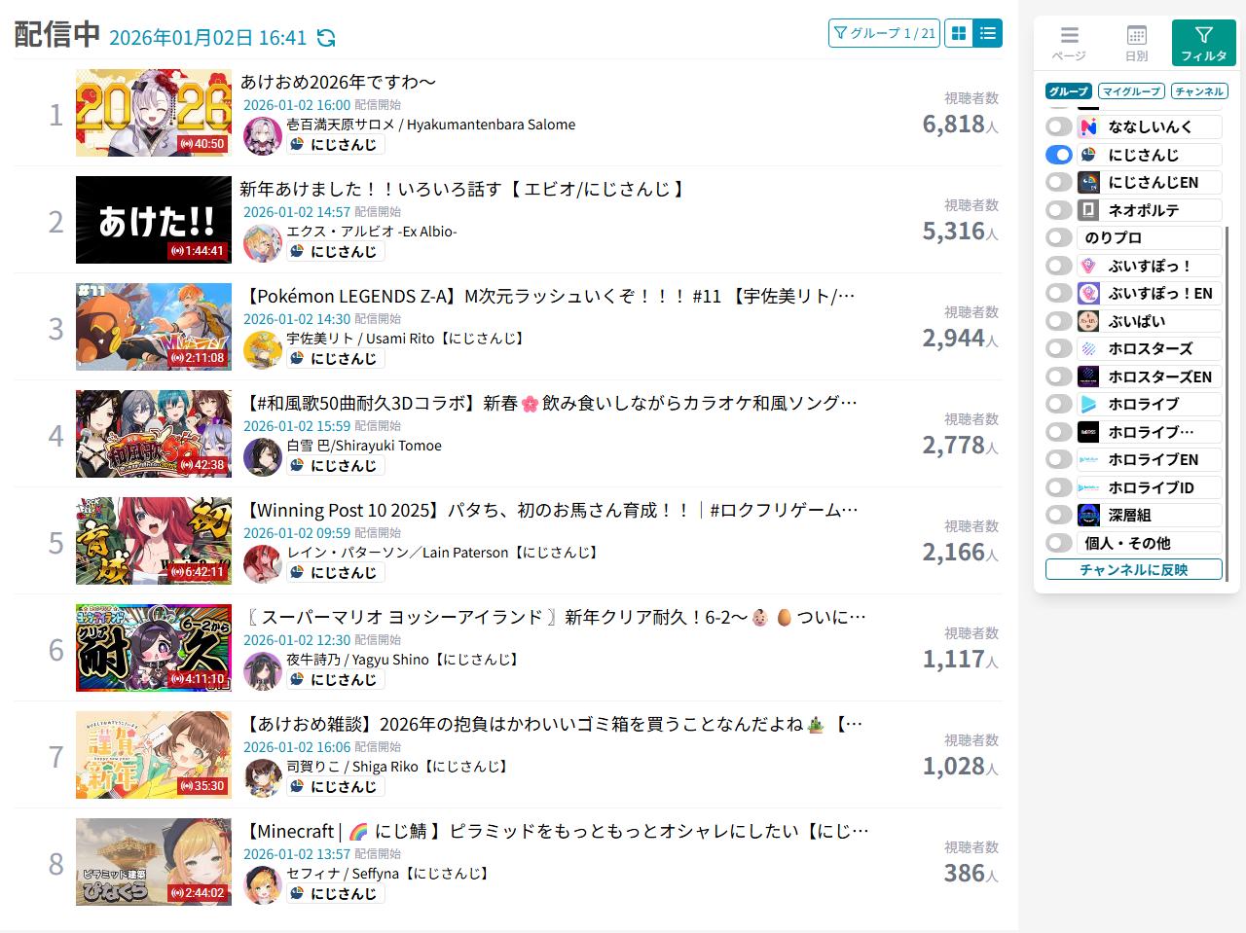1246x933 pixels.
Task: Click Shirayuki Tomoe's channel avatar
Action: [262, 457]
